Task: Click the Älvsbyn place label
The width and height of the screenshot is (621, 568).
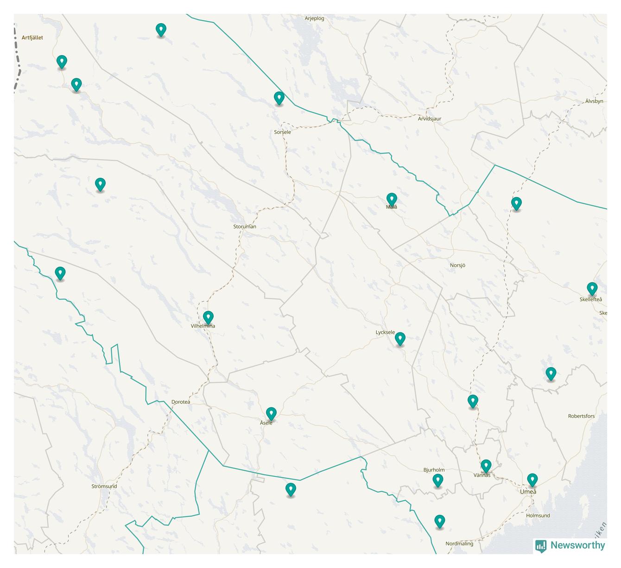Action: [x=594, y=101]
